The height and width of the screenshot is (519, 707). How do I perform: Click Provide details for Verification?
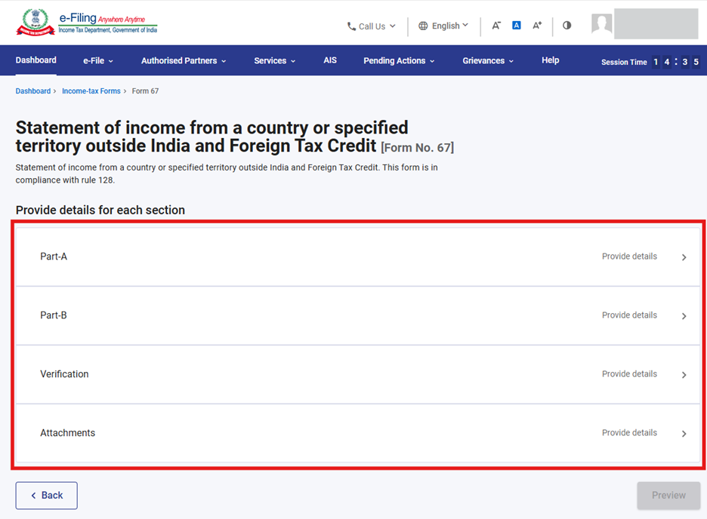pyautogui.click(x=629, y=374)
